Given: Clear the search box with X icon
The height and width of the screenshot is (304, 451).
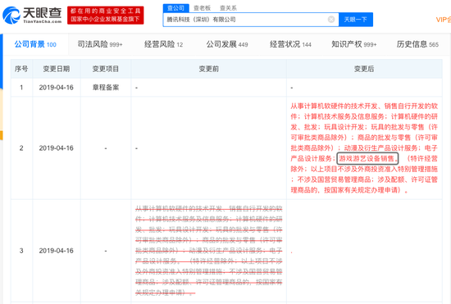Looking at the screenshot, I should (331, 19).
